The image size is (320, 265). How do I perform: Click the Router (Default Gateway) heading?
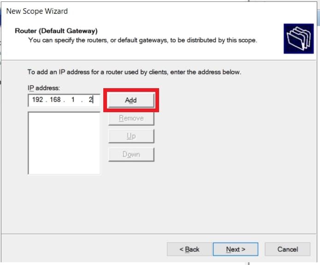[x=56, y=31]
